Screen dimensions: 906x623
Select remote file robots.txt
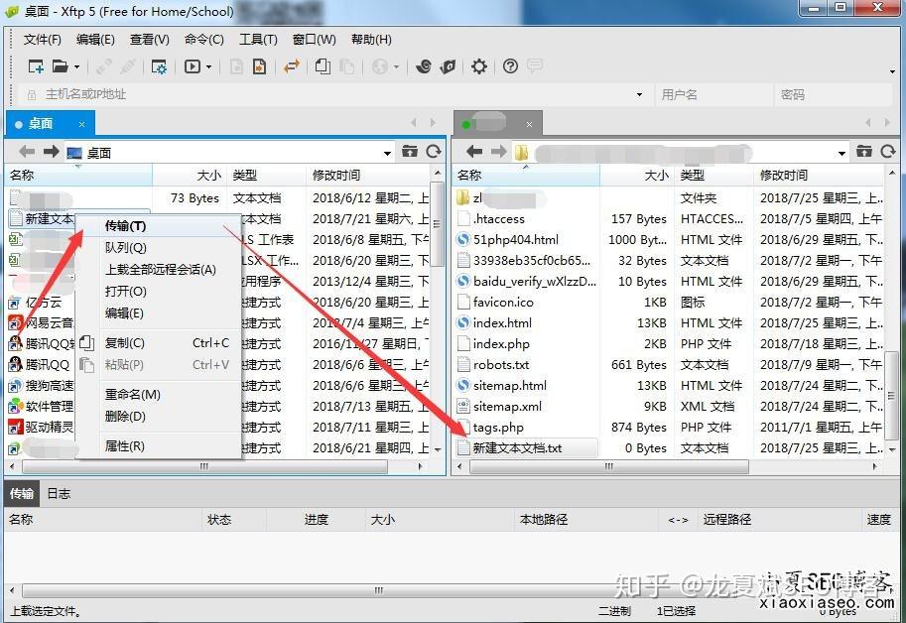click(x=501, y=365)
